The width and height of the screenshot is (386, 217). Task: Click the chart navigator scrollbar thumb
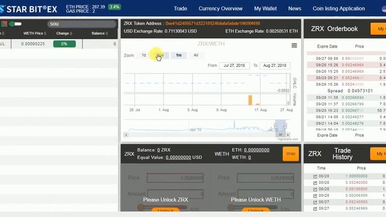[280, 135]
